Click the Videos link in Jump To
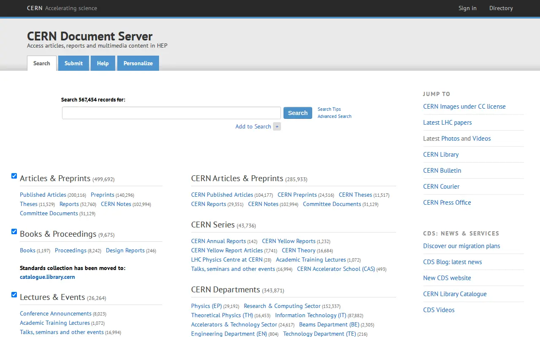The width and height of the screenshot is (540, 337). pyautogui.click(x=481, y=139)
